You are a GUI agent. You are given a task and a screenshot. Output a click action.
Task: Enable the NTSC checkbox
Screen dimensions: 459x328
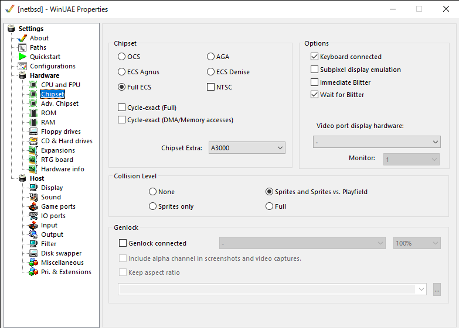[x=211, y=87]
